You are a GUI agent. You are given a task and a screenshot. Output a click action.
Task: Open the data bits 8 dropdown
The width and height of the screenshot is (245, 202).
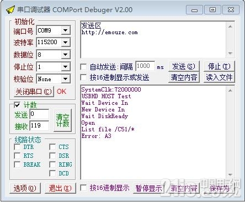[x=66, y=55]
